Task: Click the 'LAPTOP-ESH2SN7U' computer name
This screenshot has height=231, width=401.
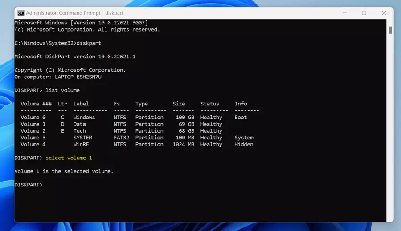Action: pos(78,77)
